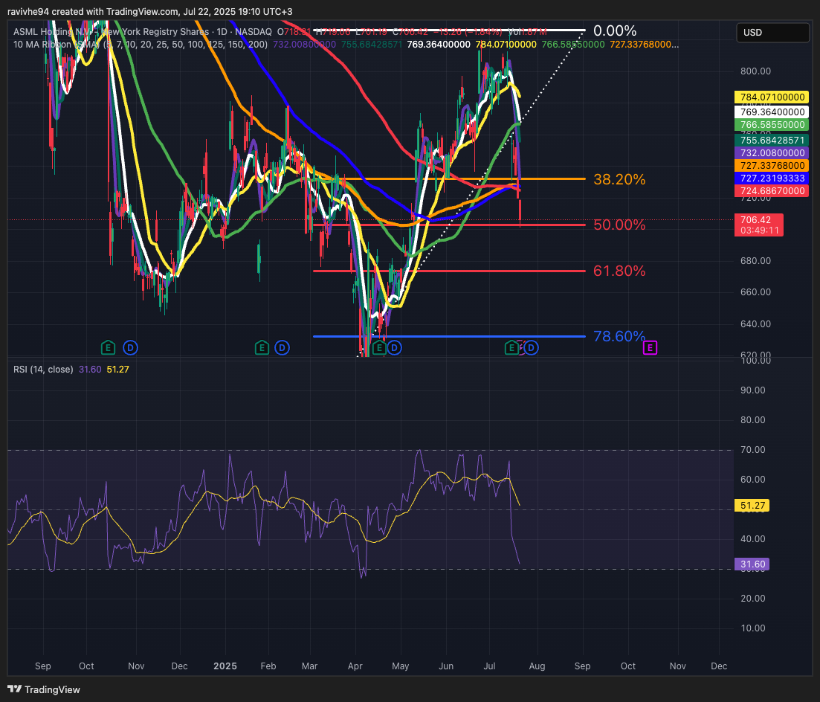The height and width of the screenshot is (702, 820).
Task: Open the earnings marker just before Feb 2025
Action: tap(262, 347)
